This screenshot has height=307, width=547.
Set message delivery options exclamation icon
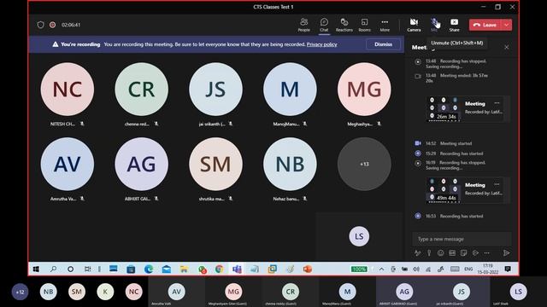[429, 253]
